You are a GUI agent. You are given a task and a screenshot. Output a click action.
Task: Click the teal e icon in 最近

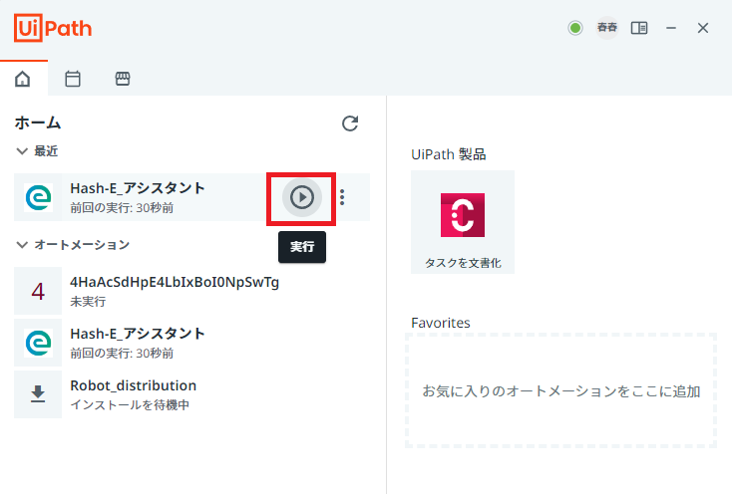38,197
